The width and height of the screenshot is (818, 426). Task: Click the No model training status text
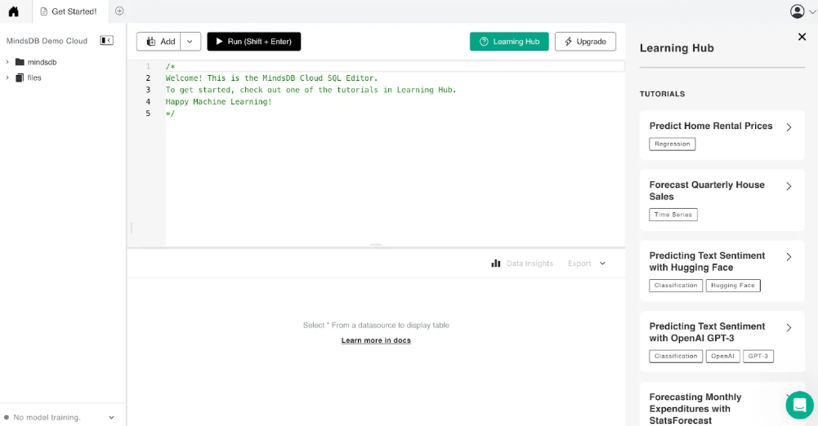click(x=47, y=418)
